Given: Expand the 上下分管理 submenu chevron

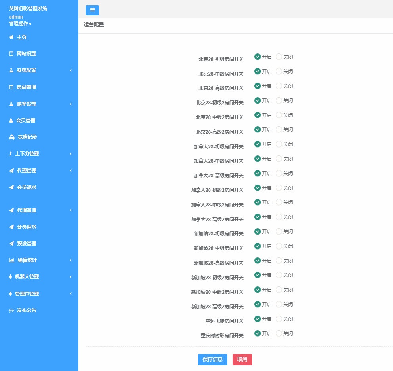Looking at the screenshot, I should 71,154.
